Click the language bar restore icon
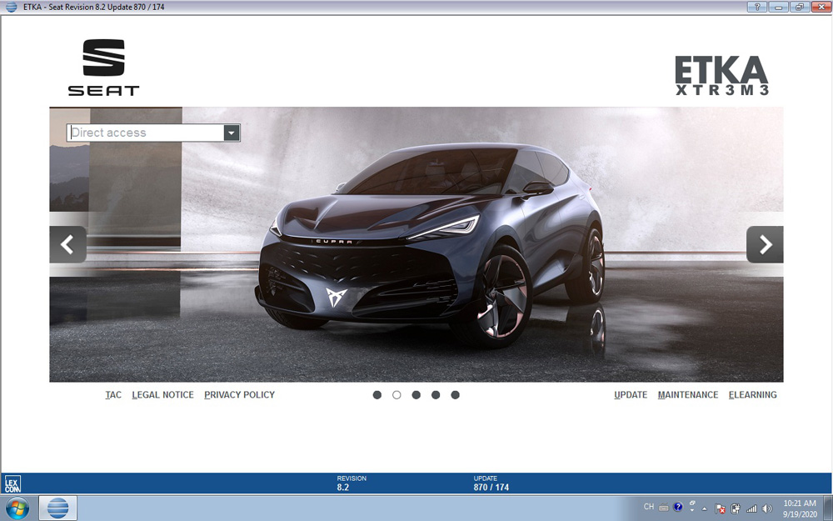Screen dimensions: 833x521 692,503
